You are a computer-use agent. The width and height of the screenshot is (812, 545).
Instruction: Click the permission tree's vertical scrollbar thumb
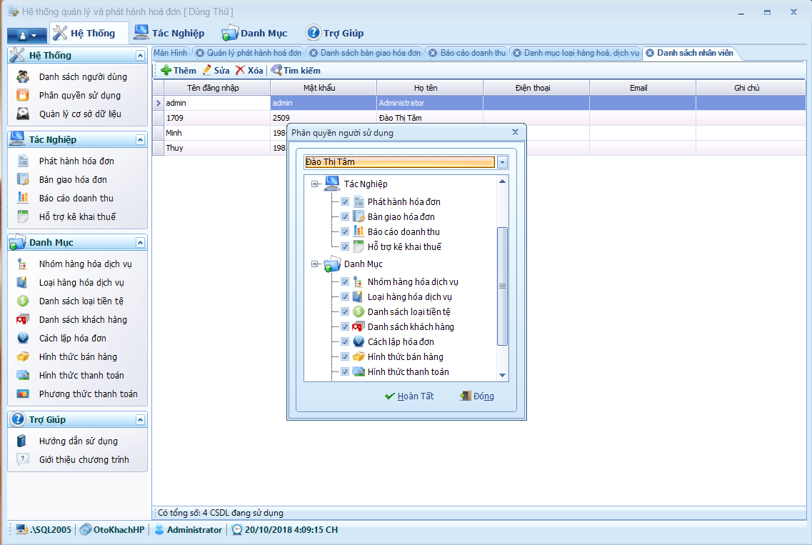(x=502, y=286)
